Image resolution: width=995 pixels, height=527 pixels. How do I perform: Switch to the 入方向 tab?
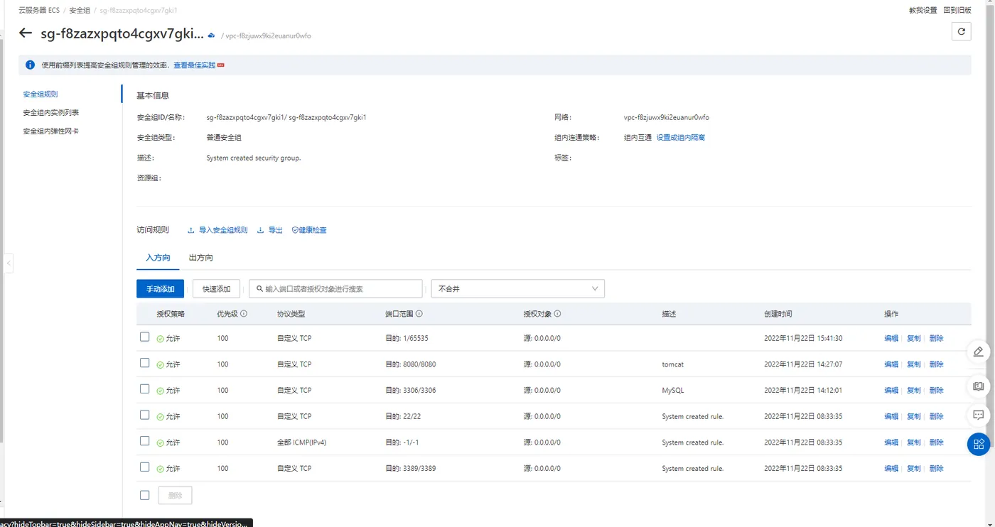coord(158,258)
